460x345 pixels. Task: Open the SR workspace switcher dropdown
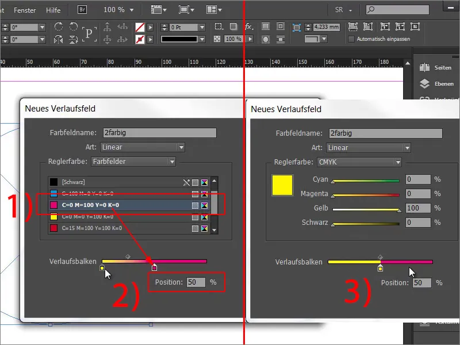351,10
